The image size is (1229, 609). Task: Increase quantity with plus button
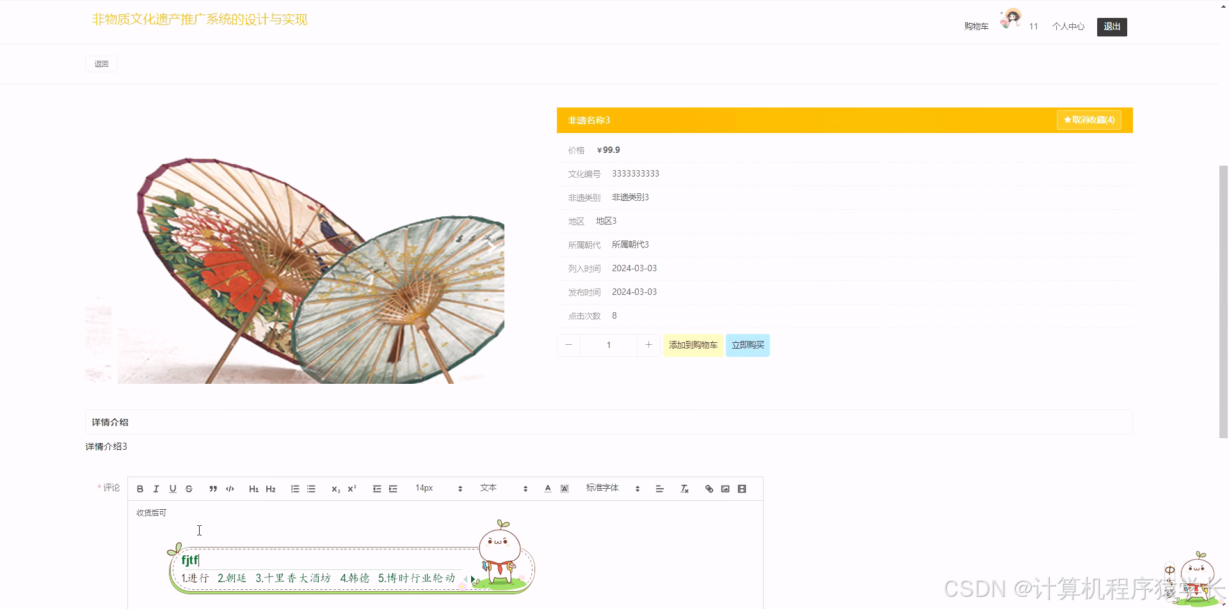coord(648,345)
